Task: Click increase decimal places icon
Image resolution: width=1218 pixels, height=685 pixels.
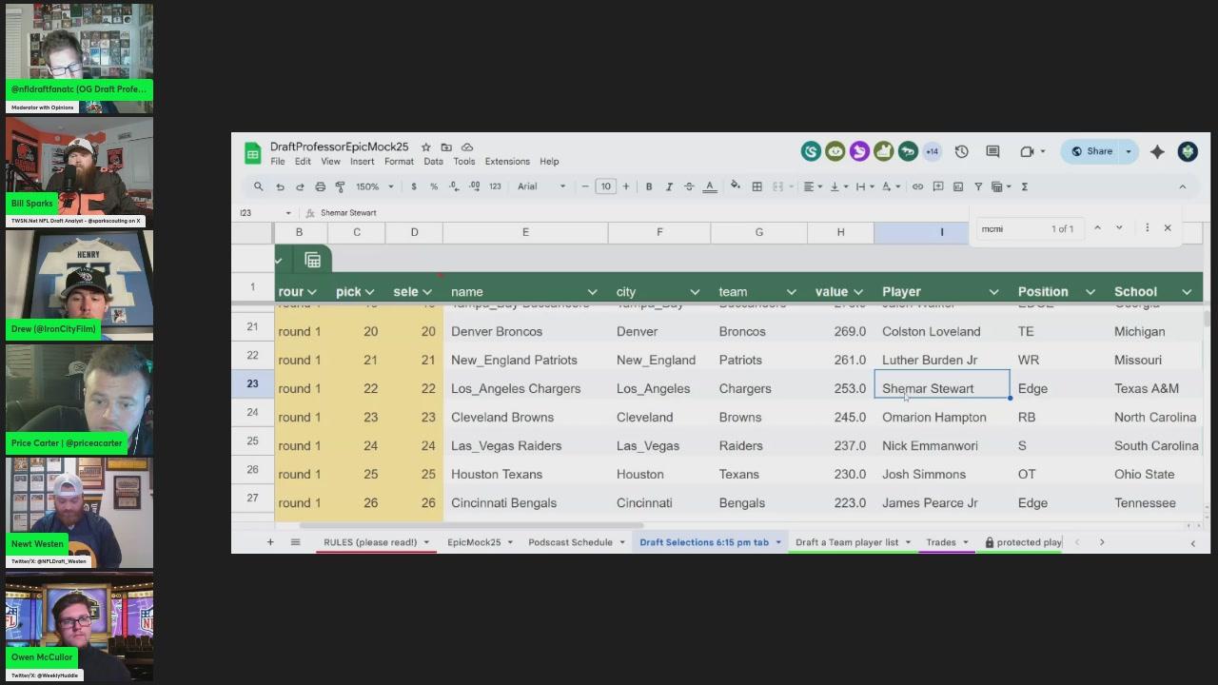Action: pos(474,186)
